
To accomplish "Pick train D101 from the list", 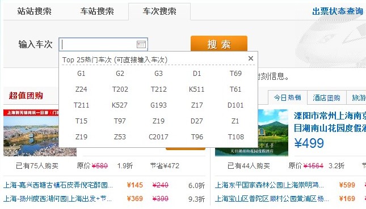I will [235, 105].
